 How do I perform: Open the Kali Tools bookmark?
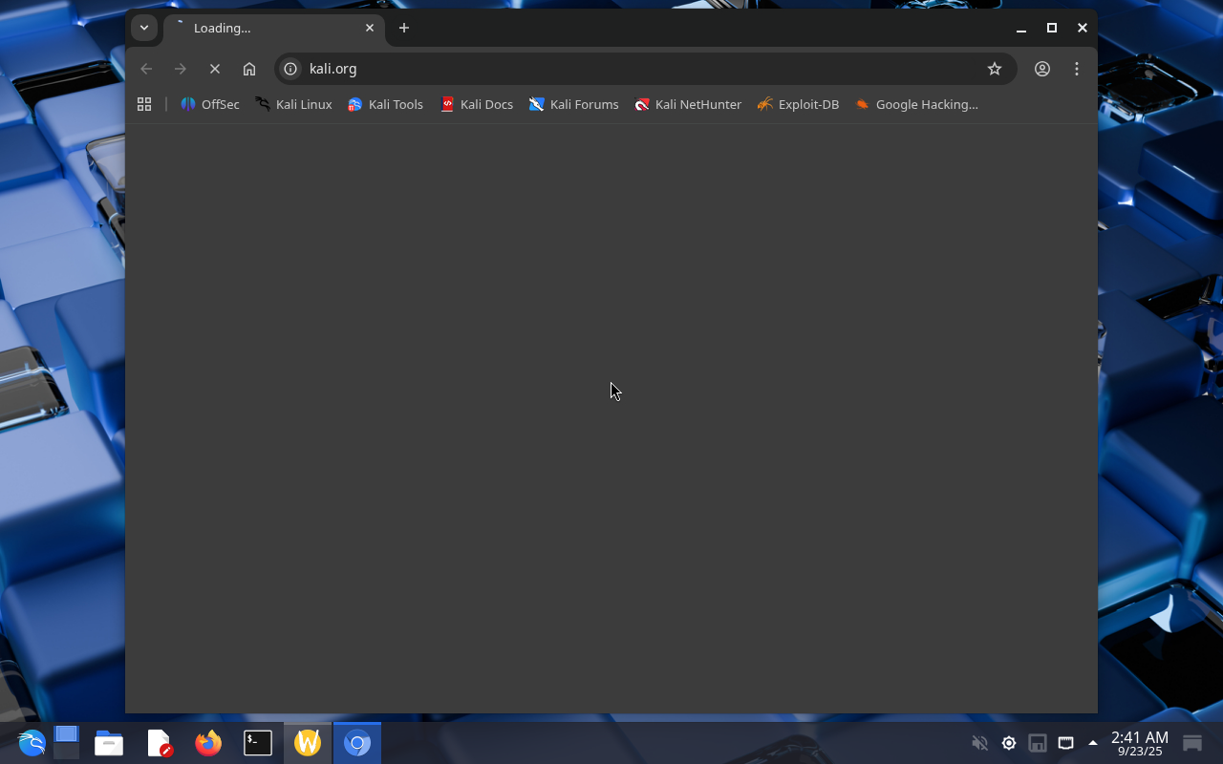[x=386, y=104]
